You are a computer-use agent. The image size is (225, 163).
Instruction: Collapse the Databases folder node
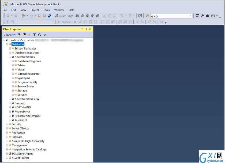pyautogui.click(x=7, y=44)
